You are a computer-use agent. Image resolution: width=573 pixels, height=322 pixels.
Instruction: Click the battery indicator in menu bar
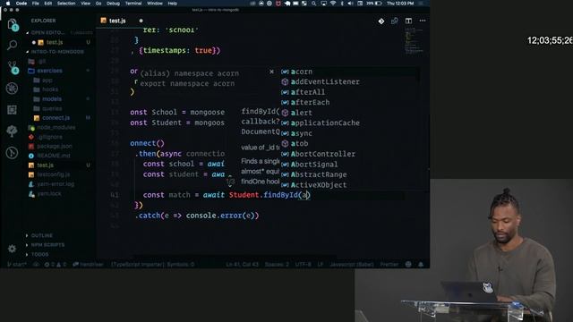[374, 4]
